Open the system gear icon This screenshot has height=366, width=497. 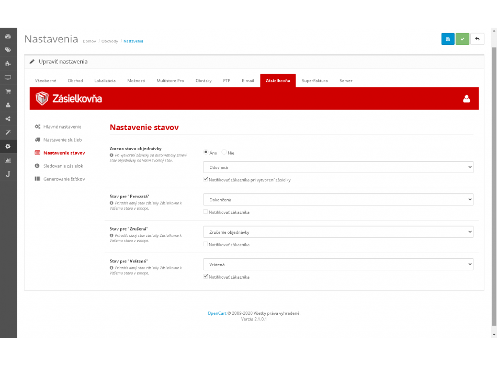(8, 146)
